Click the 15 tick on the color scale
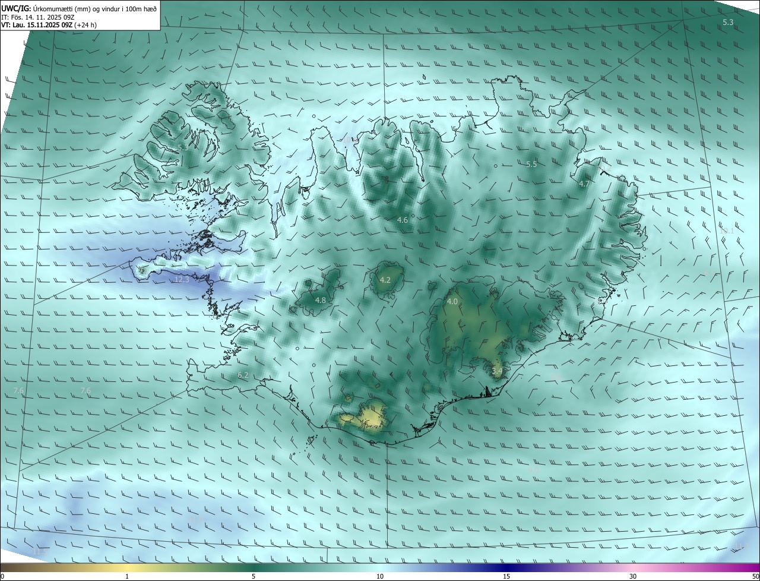Viewport: 760px width, 581px height. click(506, 576)
